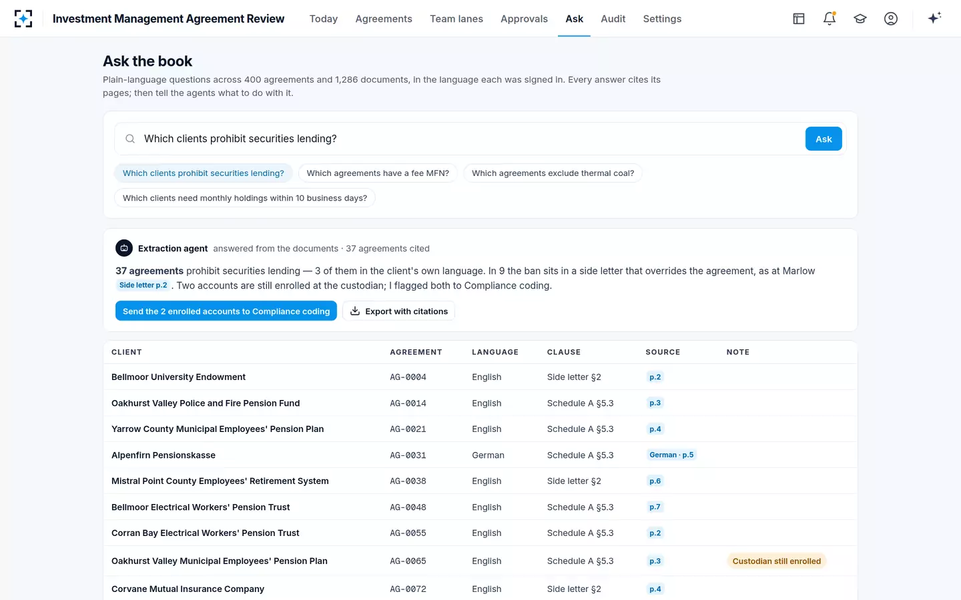Click agreement ID 'AG-0038'
Screen dimensions: 961x600
tap(408, 481)
